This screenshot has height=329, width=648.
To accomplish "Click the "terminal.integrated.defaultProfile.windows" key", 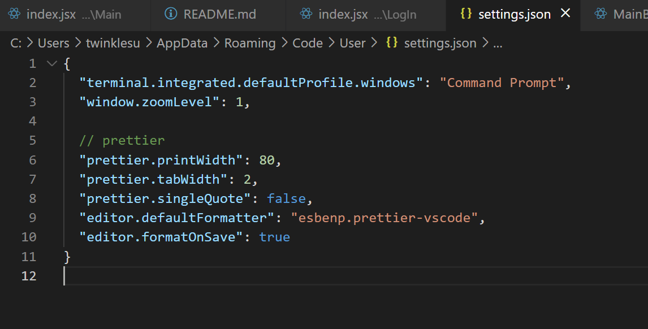I will (x=251, y=83).
